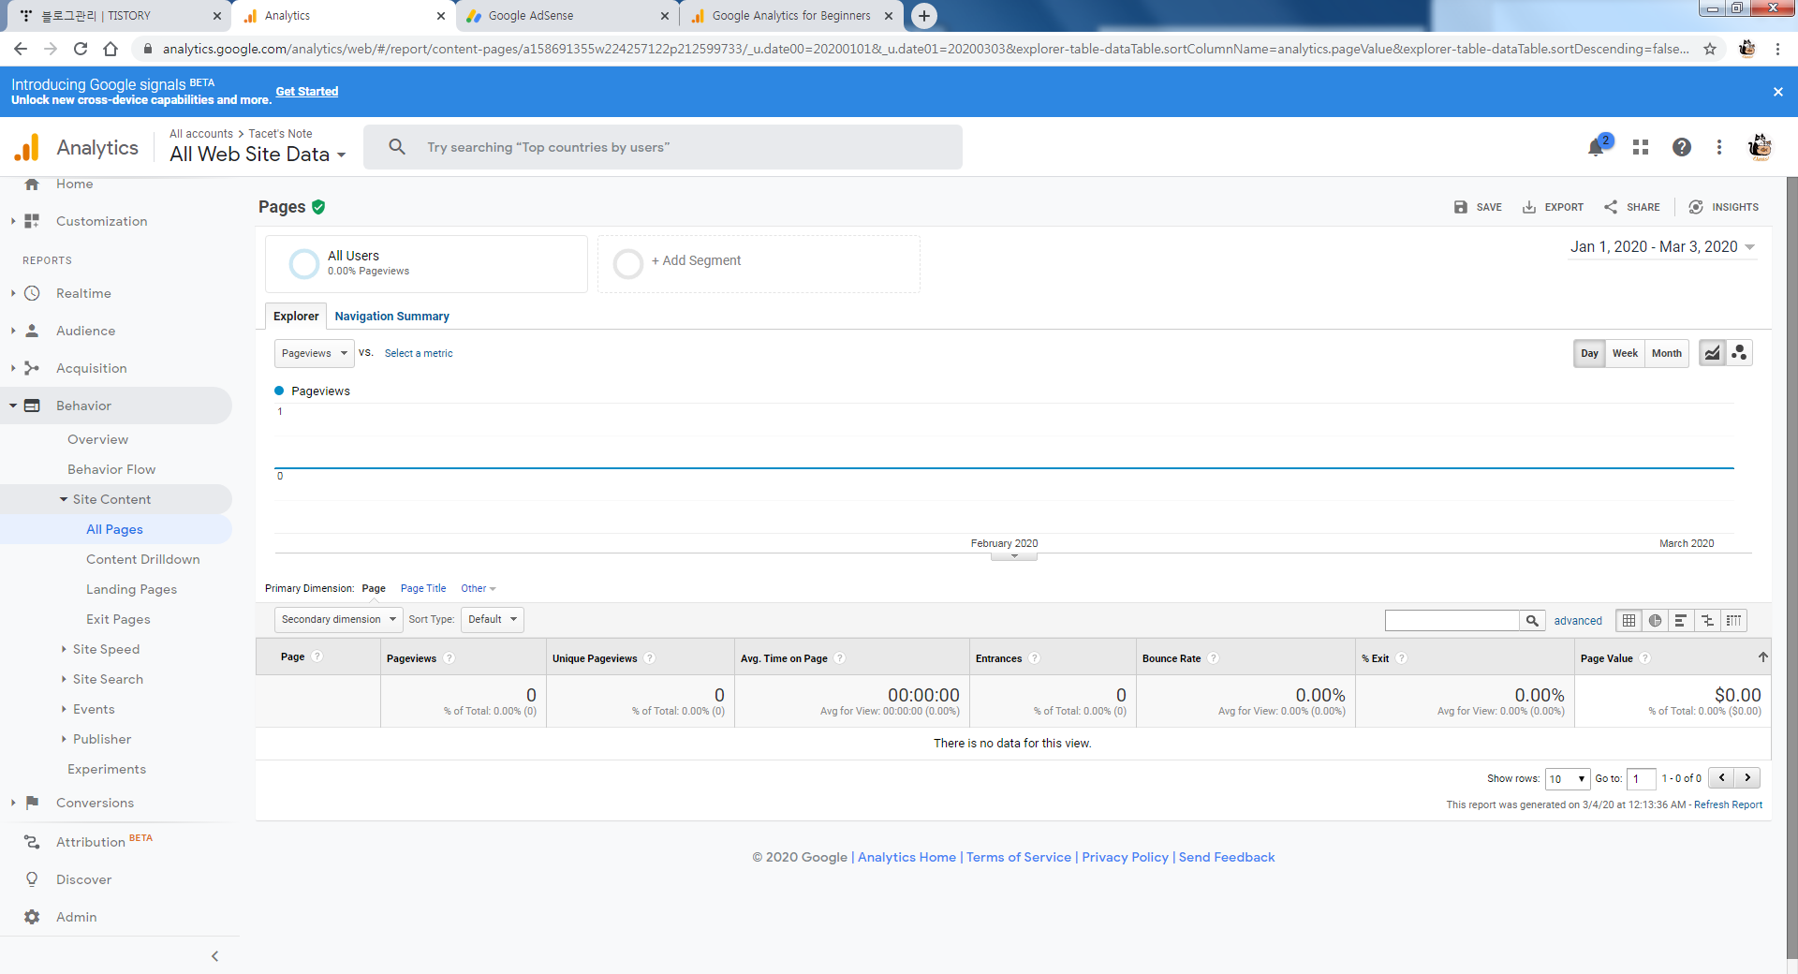
Task: Click the Get Started link
Action: click(x=306, y=92)
